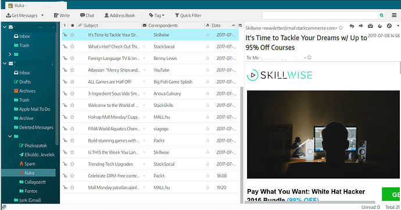Viewport: 401px width, 210px height.
Task: Click the search magnifier icon
Action: (x=382, y=15)
